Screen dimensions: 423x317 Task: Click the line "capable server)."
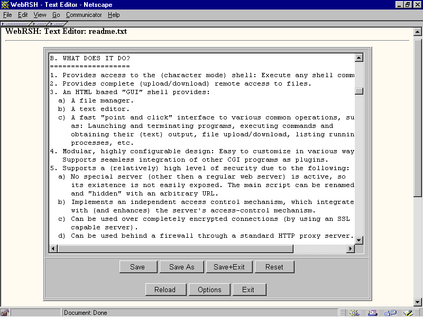click(x=104, y=227)
